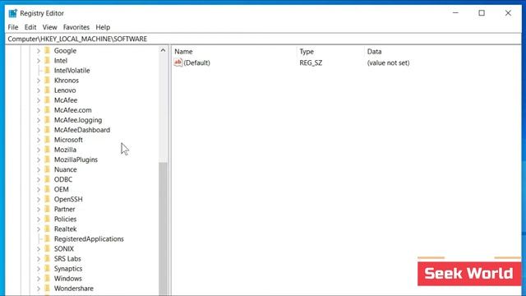526x296 pixels.
Task: Click the SRS Labs key folder icon
Action: (x=48, y=259)
